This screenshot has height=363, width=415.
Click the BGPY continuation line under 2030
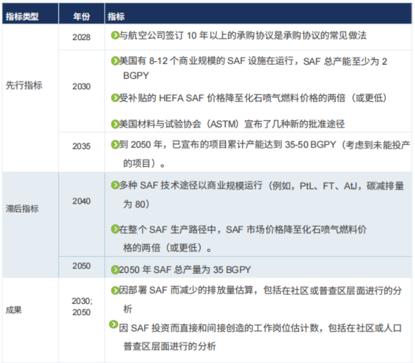[x=136, y=75]
